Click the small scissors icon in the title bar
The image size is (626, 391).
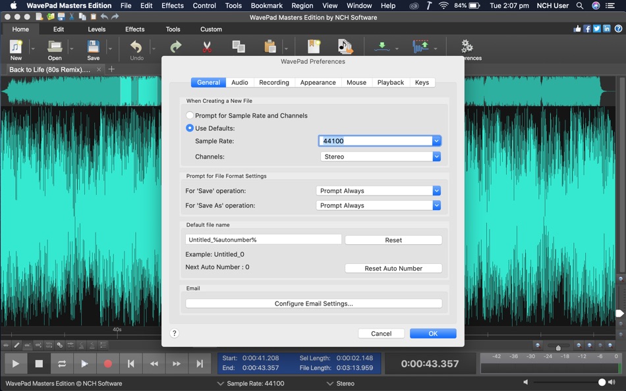coord(72,16)
